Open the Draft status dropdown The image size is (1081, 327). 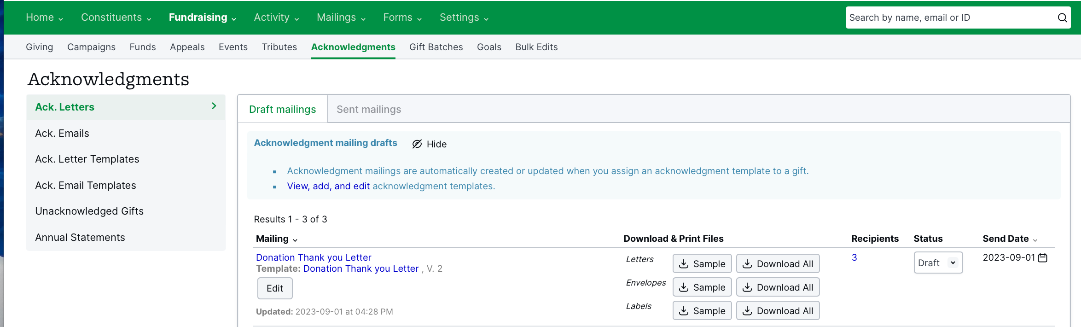(x=938, y=263)
